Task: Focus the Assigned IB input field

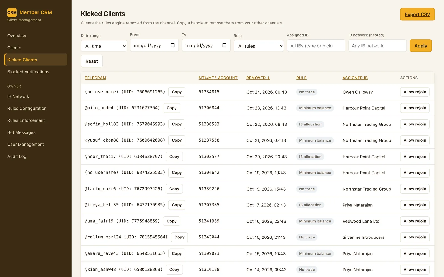Action: coord(316,46)
